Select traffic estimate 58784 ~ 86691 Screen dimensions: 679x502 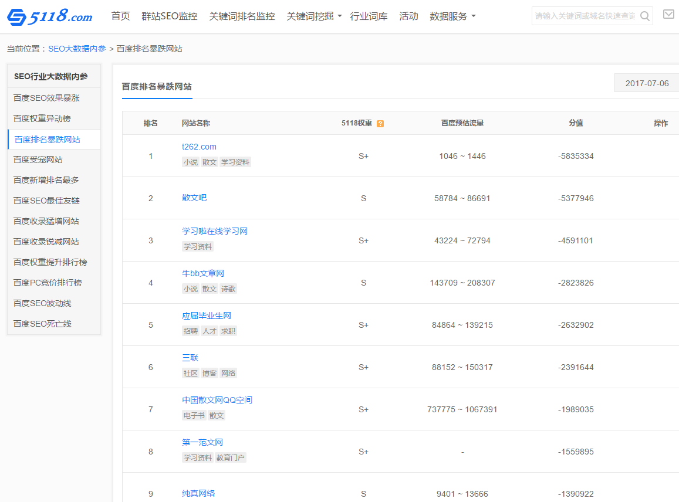462,199
